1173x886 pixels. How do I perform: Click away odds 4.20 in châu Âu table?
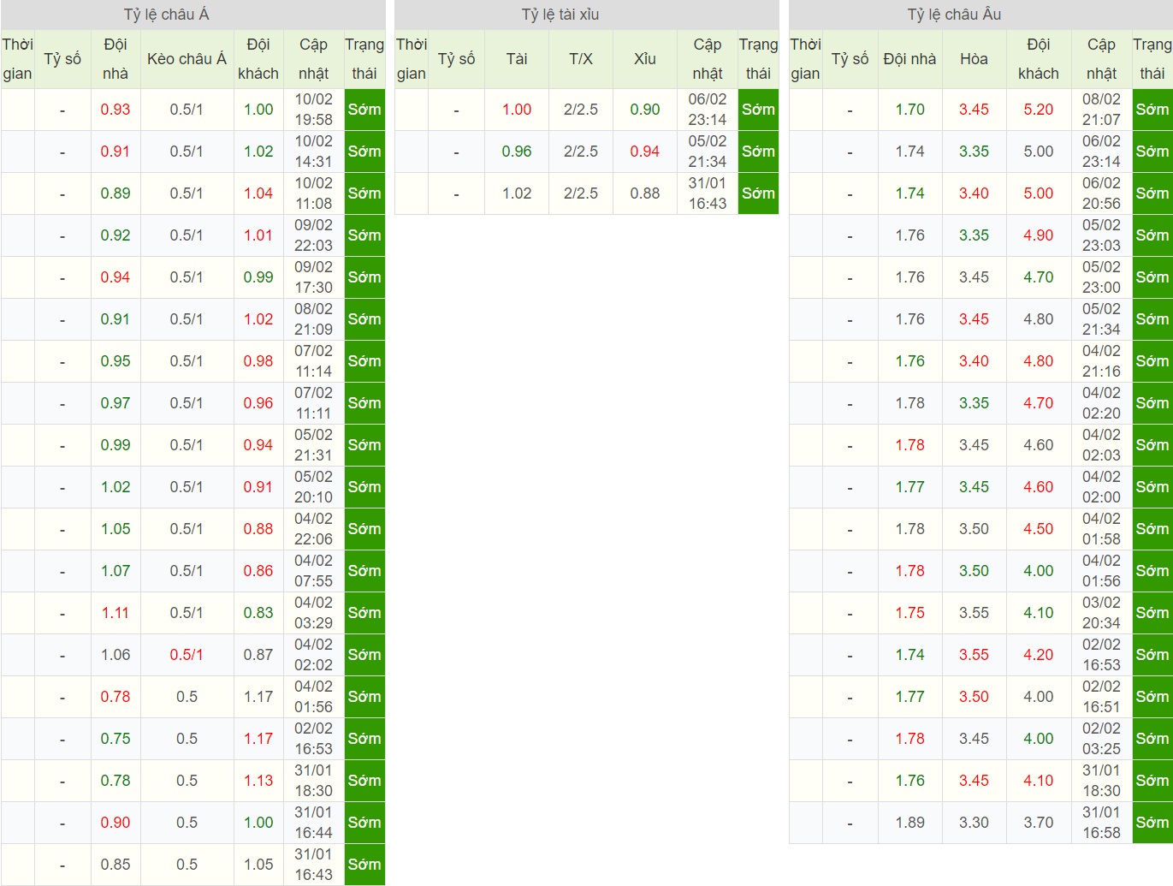coord(1039,655)
